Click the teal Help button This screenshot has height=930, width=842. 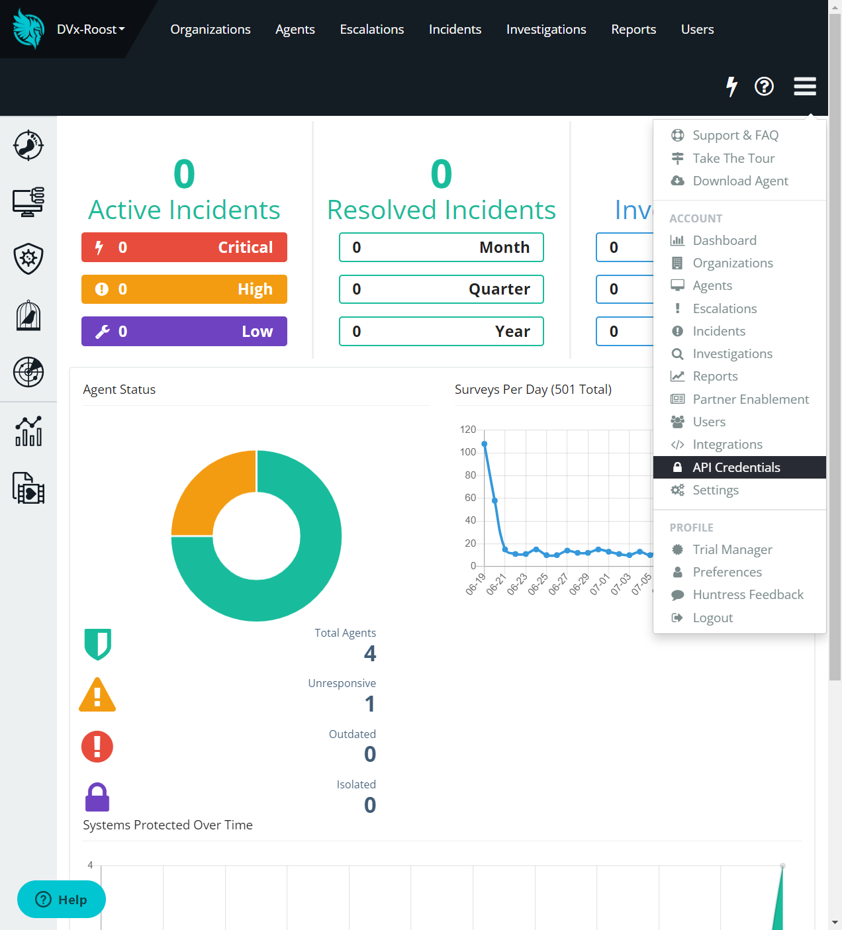(x=62, y=899)
